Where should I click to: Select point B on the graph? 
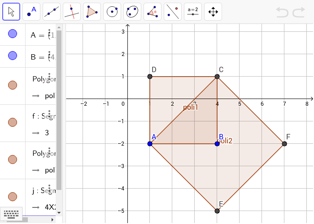(x=217, y=144)
